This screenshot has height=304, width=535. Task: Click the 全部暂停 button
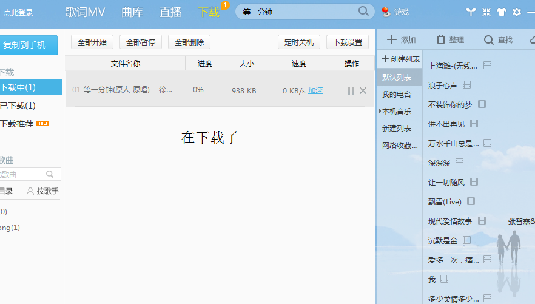click(141, 42)
